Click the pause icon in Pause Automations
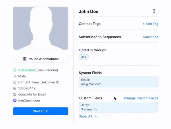 coord(25,59)
